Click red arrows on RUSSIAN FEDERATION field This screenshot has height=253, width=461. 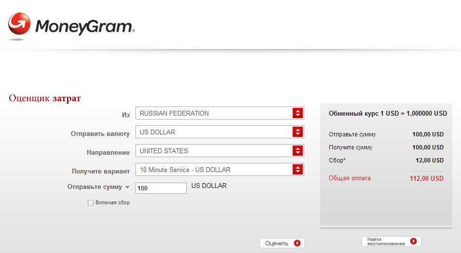point(298,113)
